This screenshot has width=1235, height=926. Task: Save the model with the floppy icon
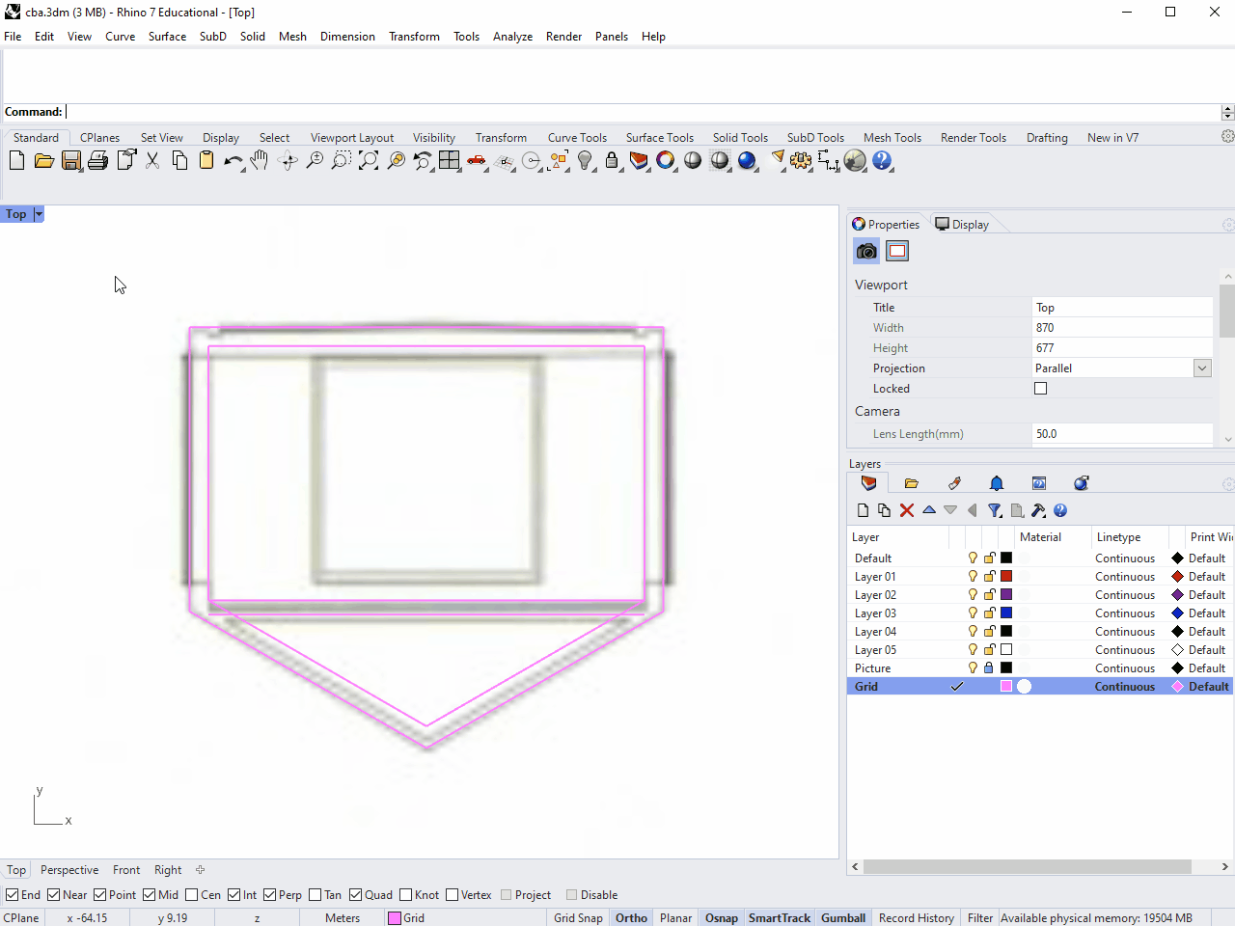point(70,161)
